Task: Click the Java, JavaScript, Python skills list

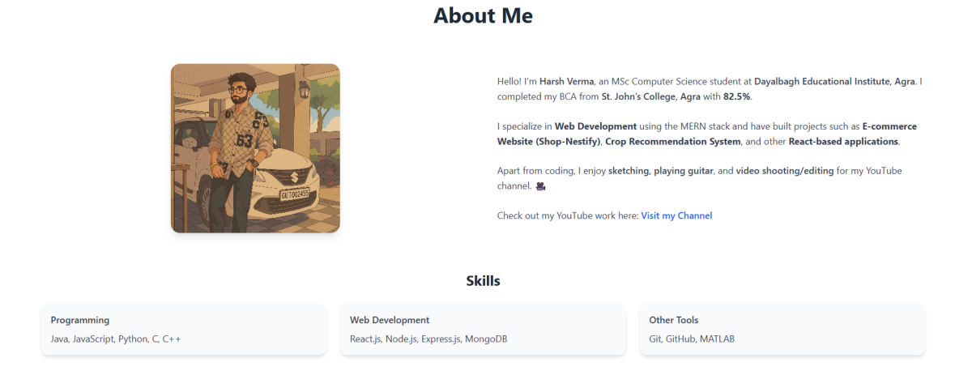Action: pos(116,339)
